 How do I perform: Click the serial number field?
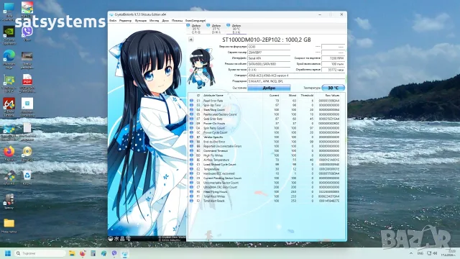(x=269, y=53)
